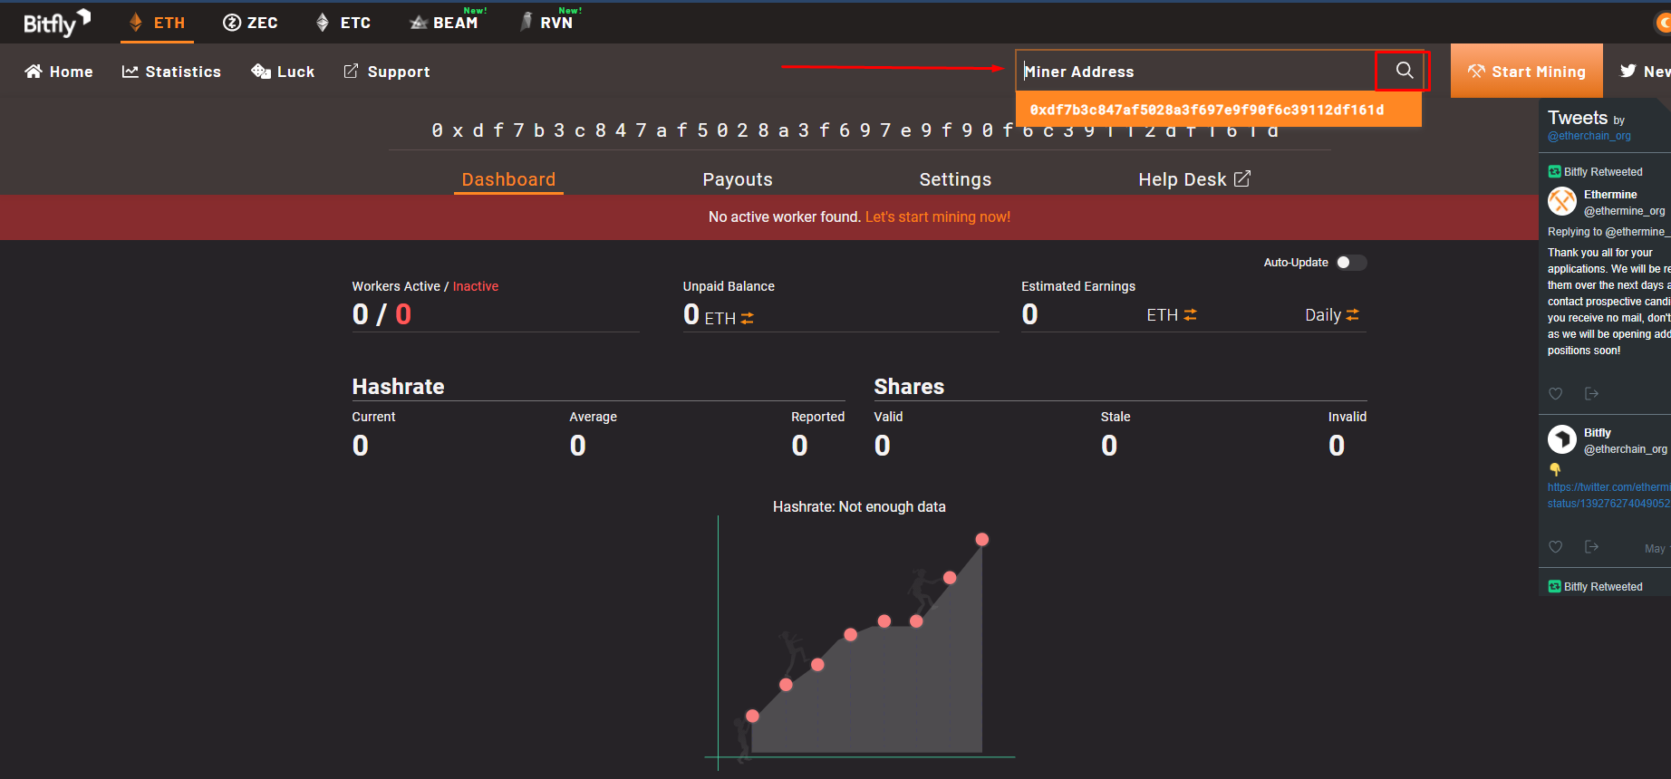Open the Luck page
The height and width of the screenshot is (779, 1671).
tap(283, 72)
